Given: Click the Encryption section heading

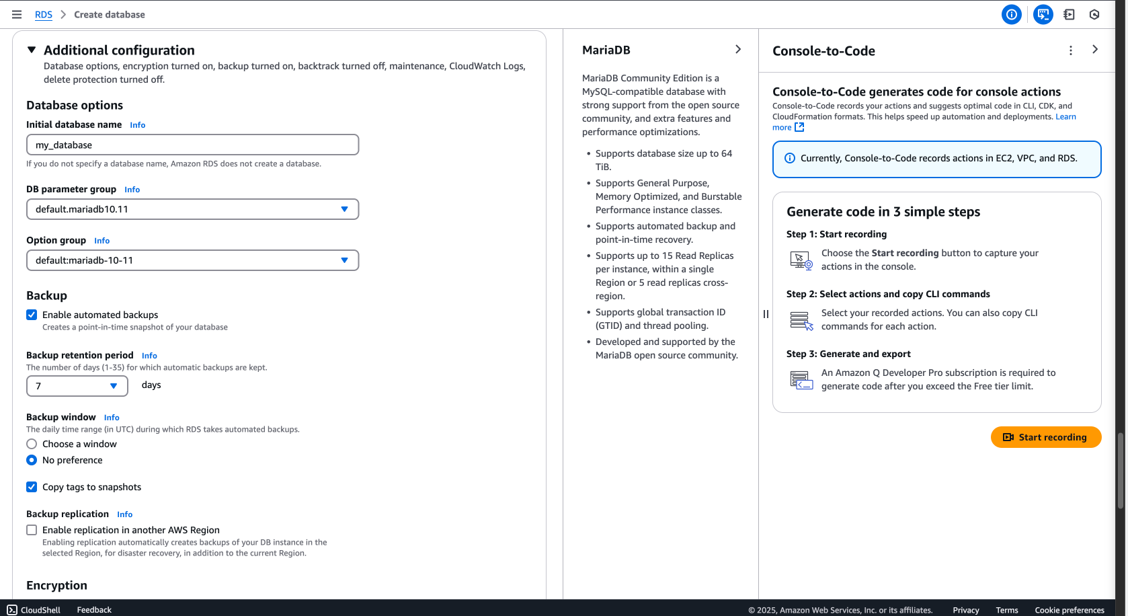Looking at the screenshot, I should coord(56,585).
